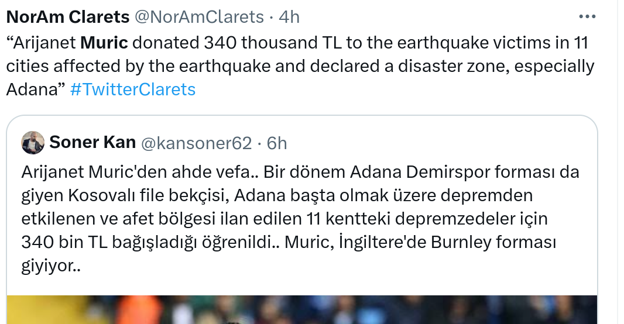Click the bold word Muric
Image resolution: width=624 pixels, height=324 pixels.
104,43
